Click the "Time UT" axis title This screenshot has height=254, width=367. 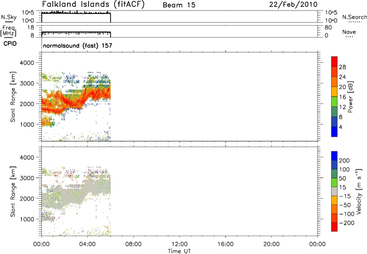tap(179, 251)
